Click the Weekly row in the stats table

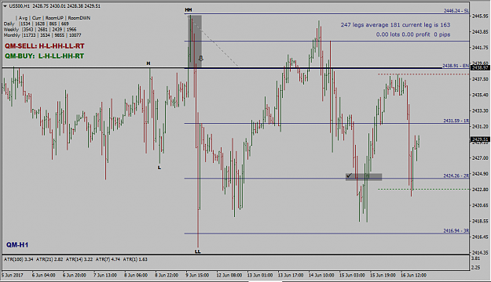[x=40, y=29]
